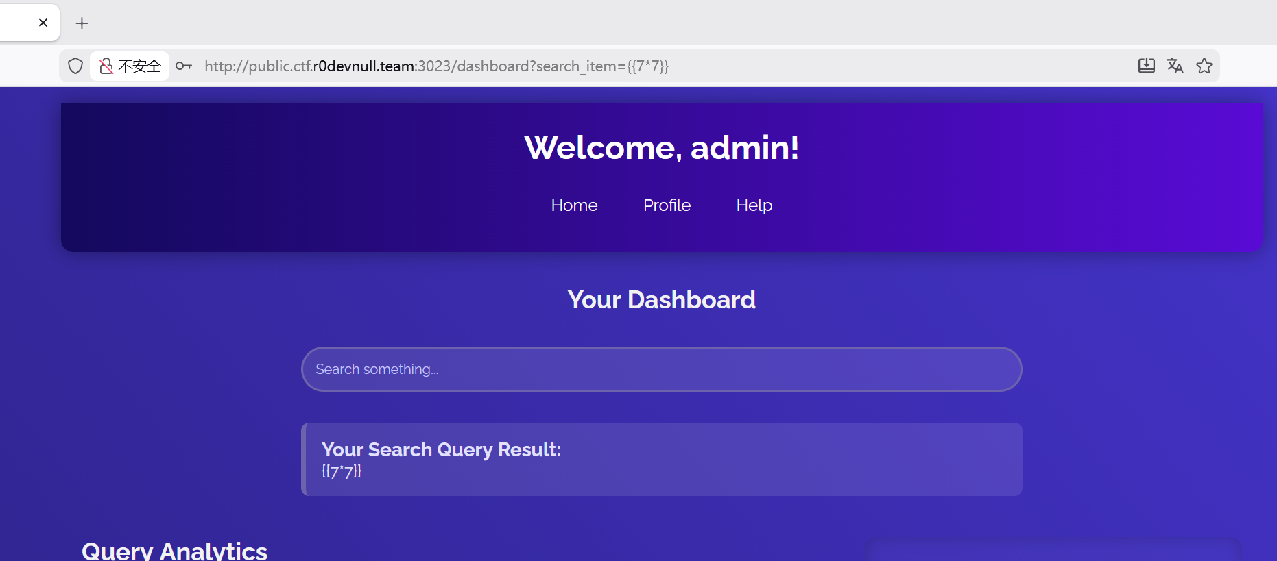Click the tracking protection shield icon
Image resolution: width=1277 pixels, height=561 pixels.
pos(75,66)
